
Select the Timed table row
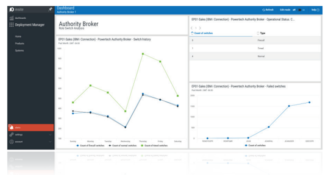coord(255,48)
